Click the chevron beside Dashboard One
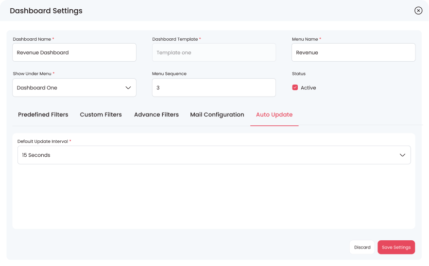This screenshot has height=266, width=429. [128, 88]
